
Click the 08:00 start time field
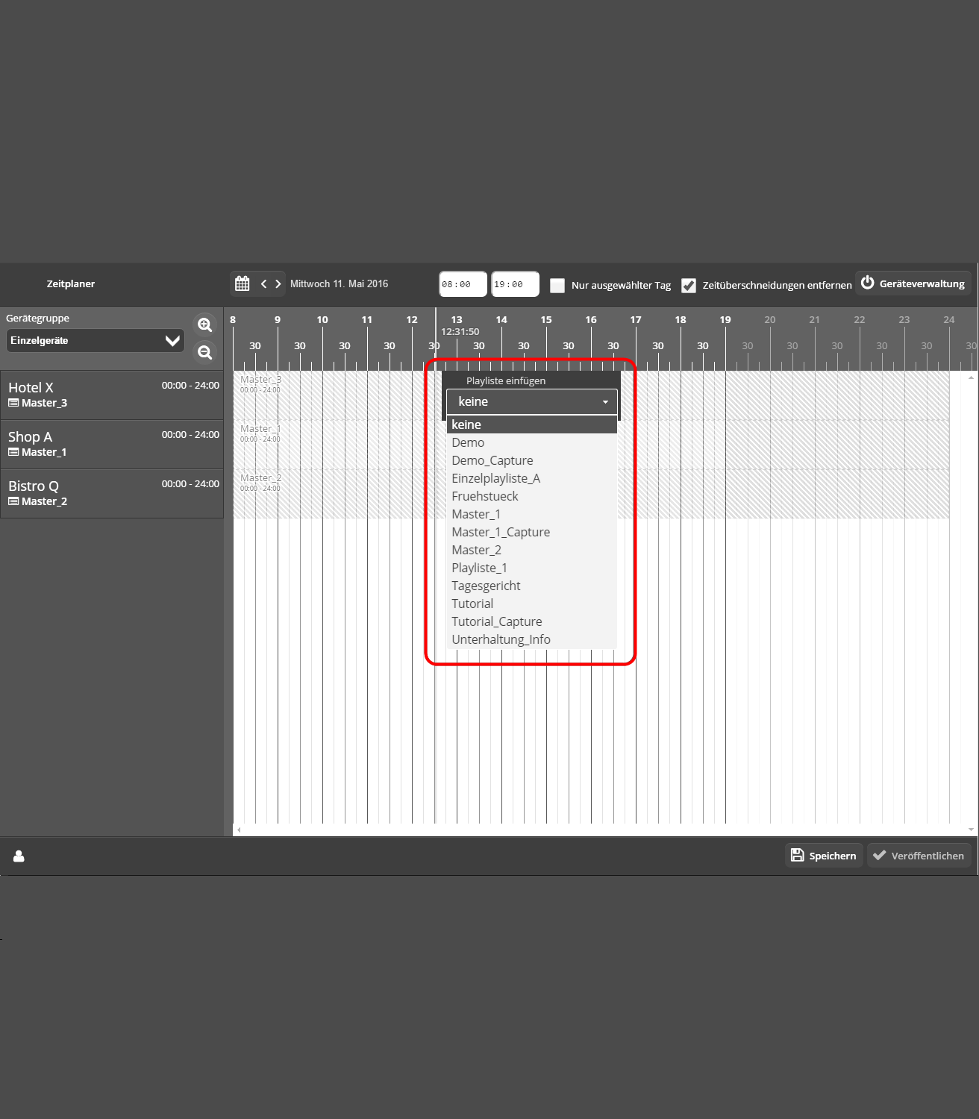click(463, 284)
